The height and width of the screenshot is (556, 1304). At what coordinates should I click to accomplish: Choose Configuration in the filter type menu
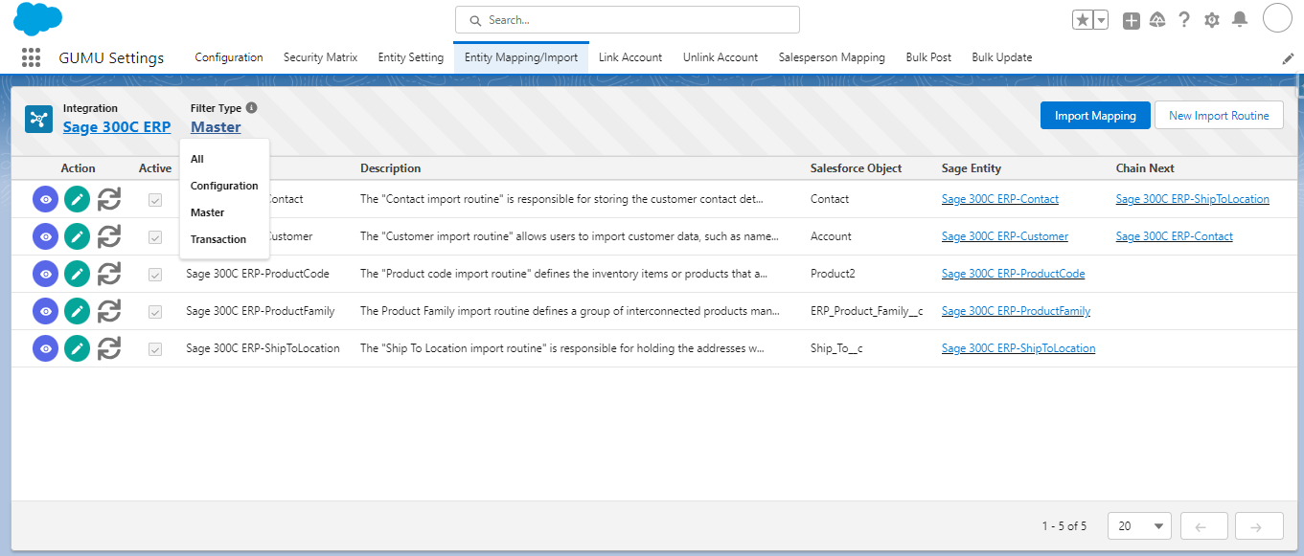(224, 186)
